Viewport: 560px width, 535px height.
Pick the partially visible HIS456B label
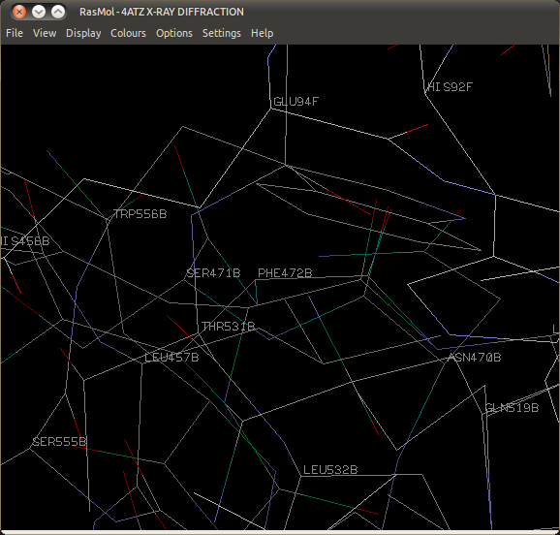[24, 241]
